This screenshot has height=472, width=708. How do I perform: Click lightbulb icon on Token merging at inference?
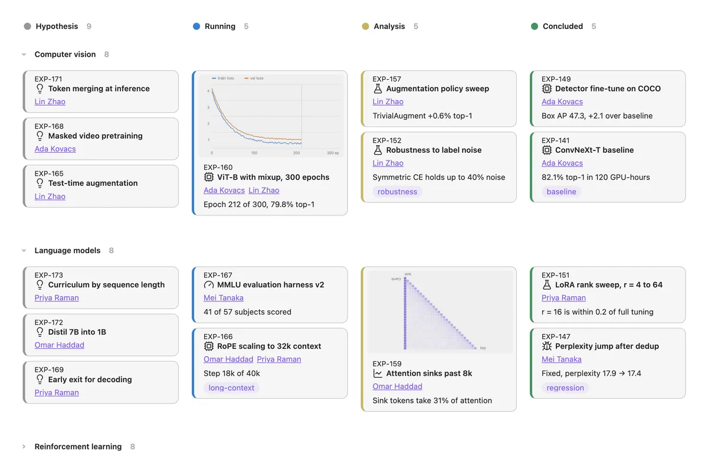click(40, 88)
